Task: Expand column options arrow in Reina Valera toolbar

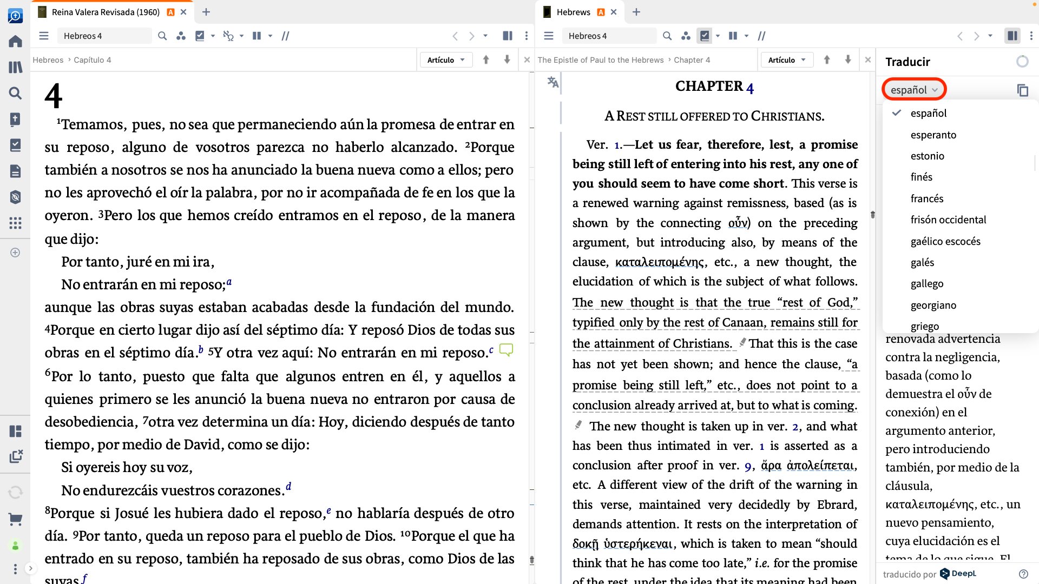Action: pyautogui.click(x=270, y=36)
